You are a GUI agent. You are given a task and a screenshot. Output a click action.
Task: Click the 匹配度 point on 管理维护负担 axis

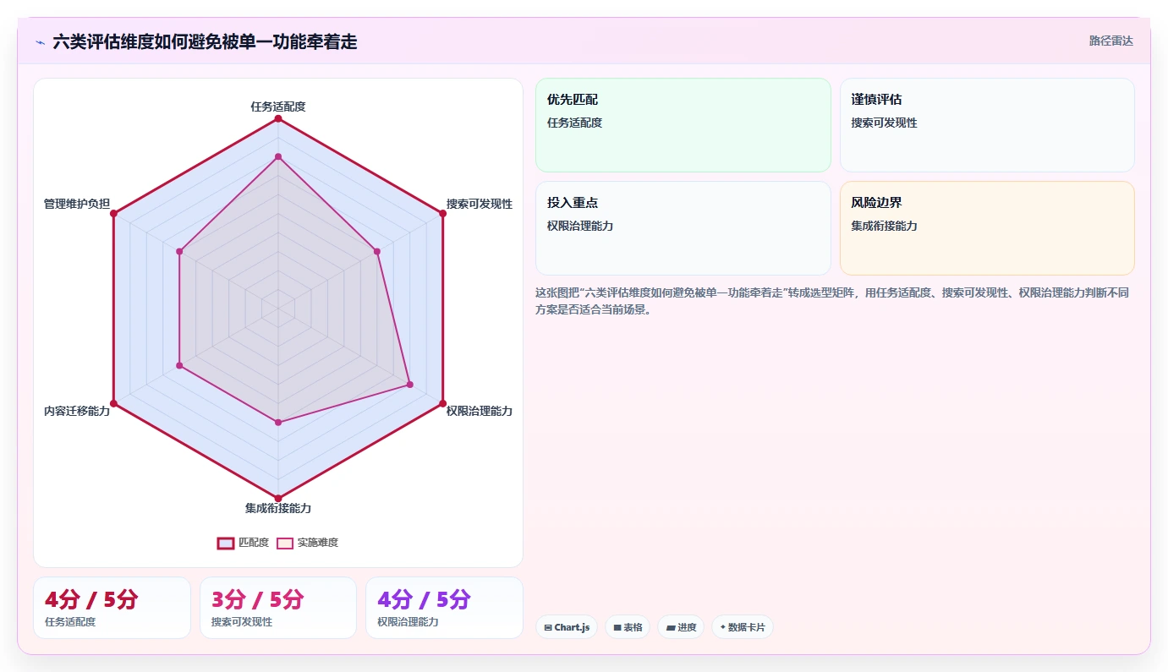(x=113, y=213)
